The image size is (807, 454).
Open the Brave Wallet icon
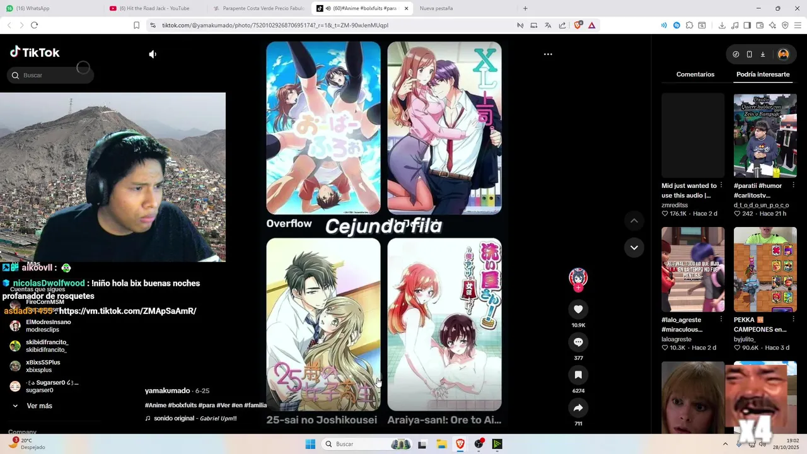pyautogui.click(x=760, y=25)
